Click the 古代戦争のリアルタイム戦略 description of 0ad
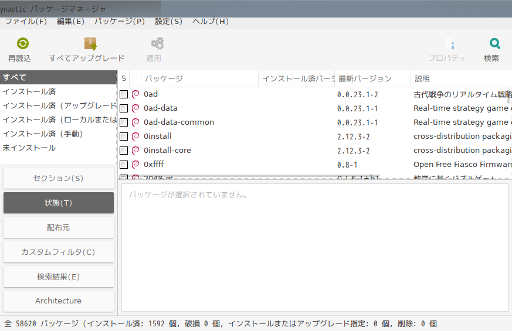 click(462, 94)
